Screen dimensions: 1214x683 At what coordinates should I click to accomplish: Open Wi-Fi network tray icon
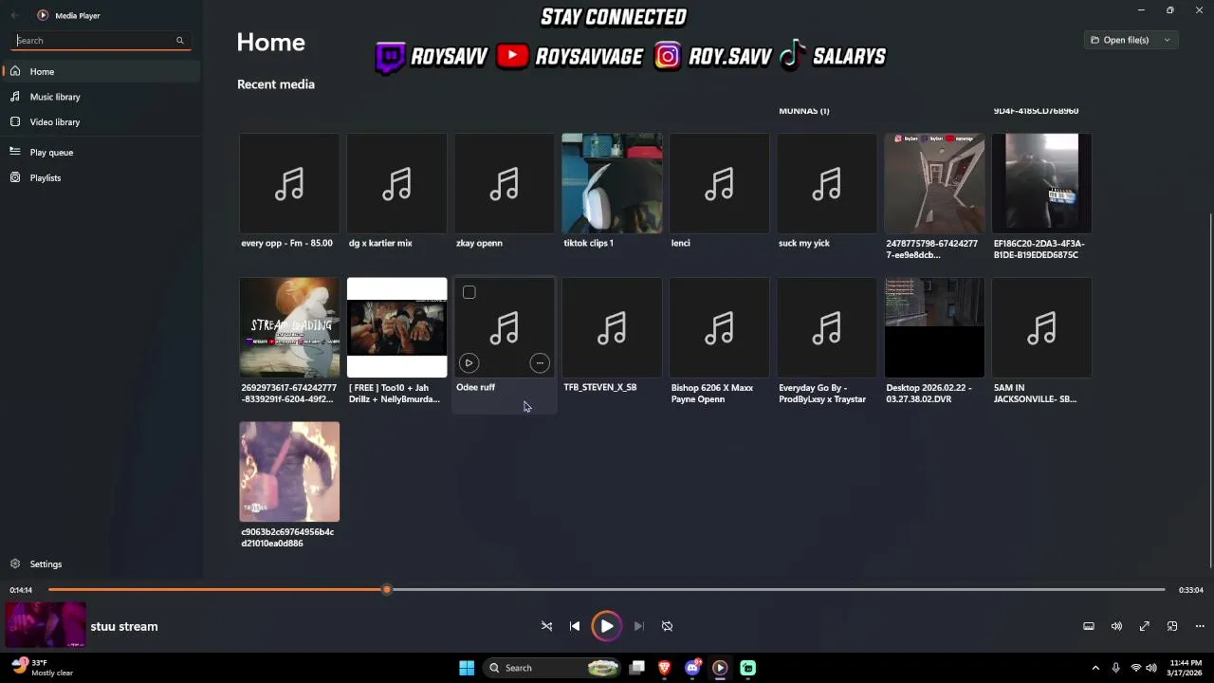(x=1135, y=668)
